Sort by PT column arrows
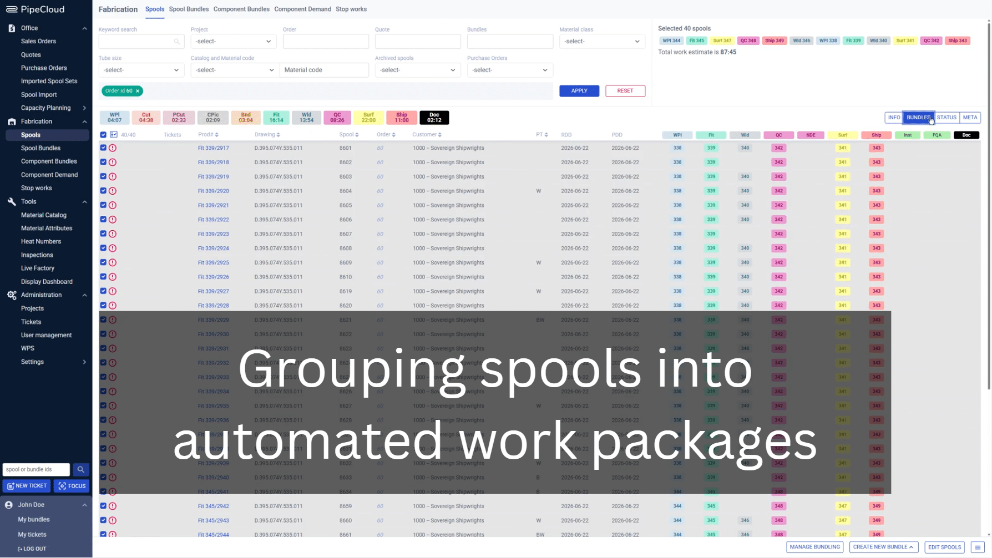Image resolution: width=992 pixels, height=558 pixels. click(546, 135)
